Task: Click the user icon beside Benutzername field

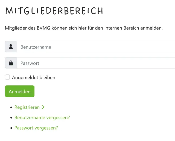Action: click(11, 47)
